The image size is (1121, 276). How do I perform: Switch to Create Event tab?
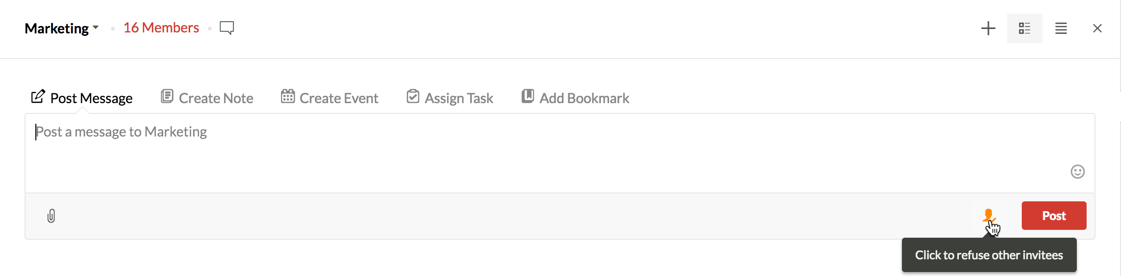pos(338,98)
